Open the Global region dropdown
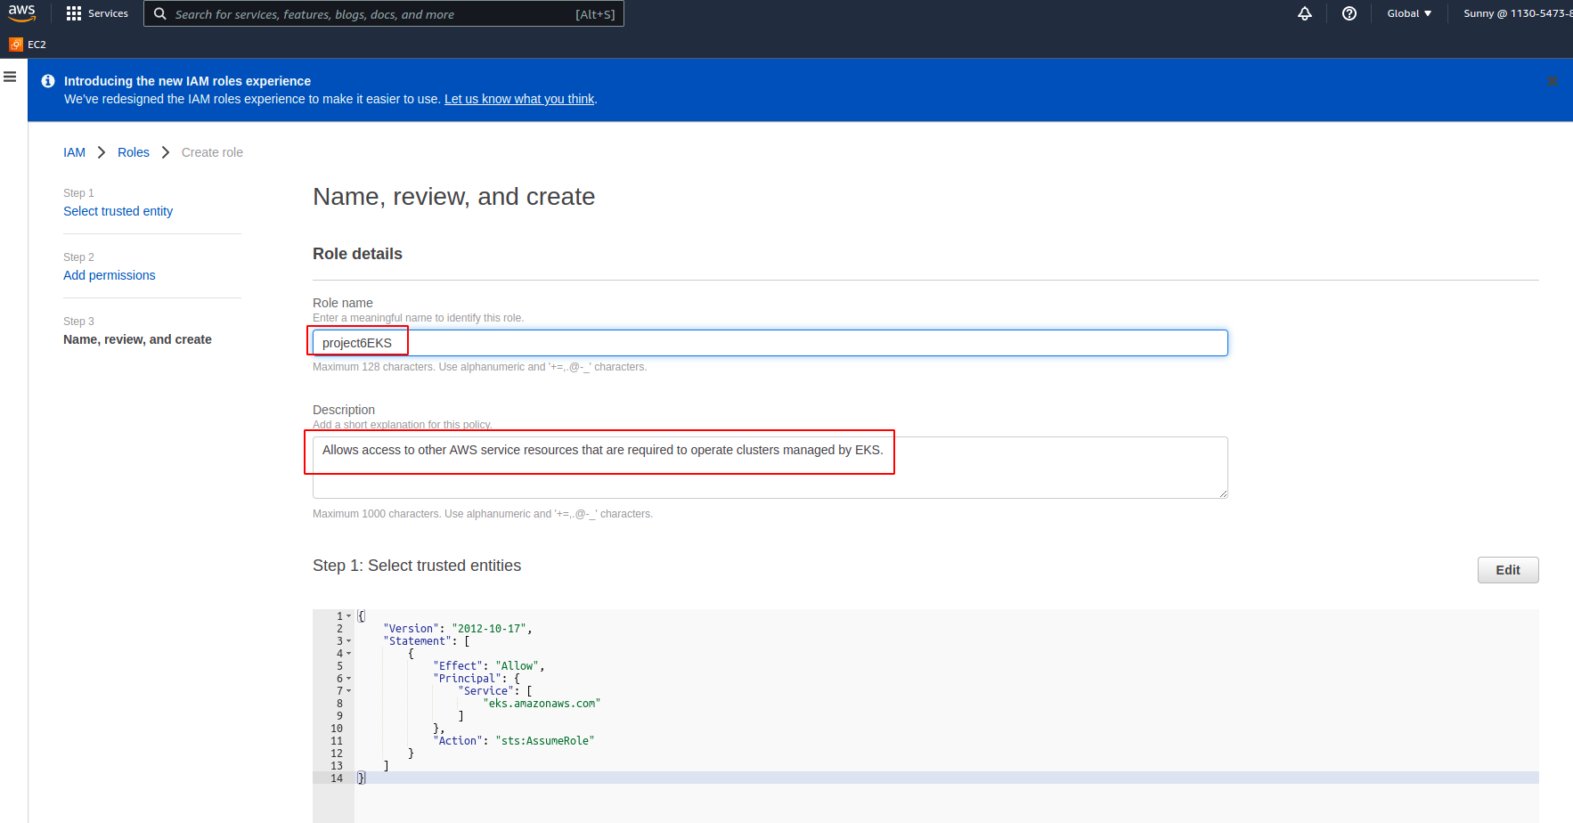 tap(1408, 13)
